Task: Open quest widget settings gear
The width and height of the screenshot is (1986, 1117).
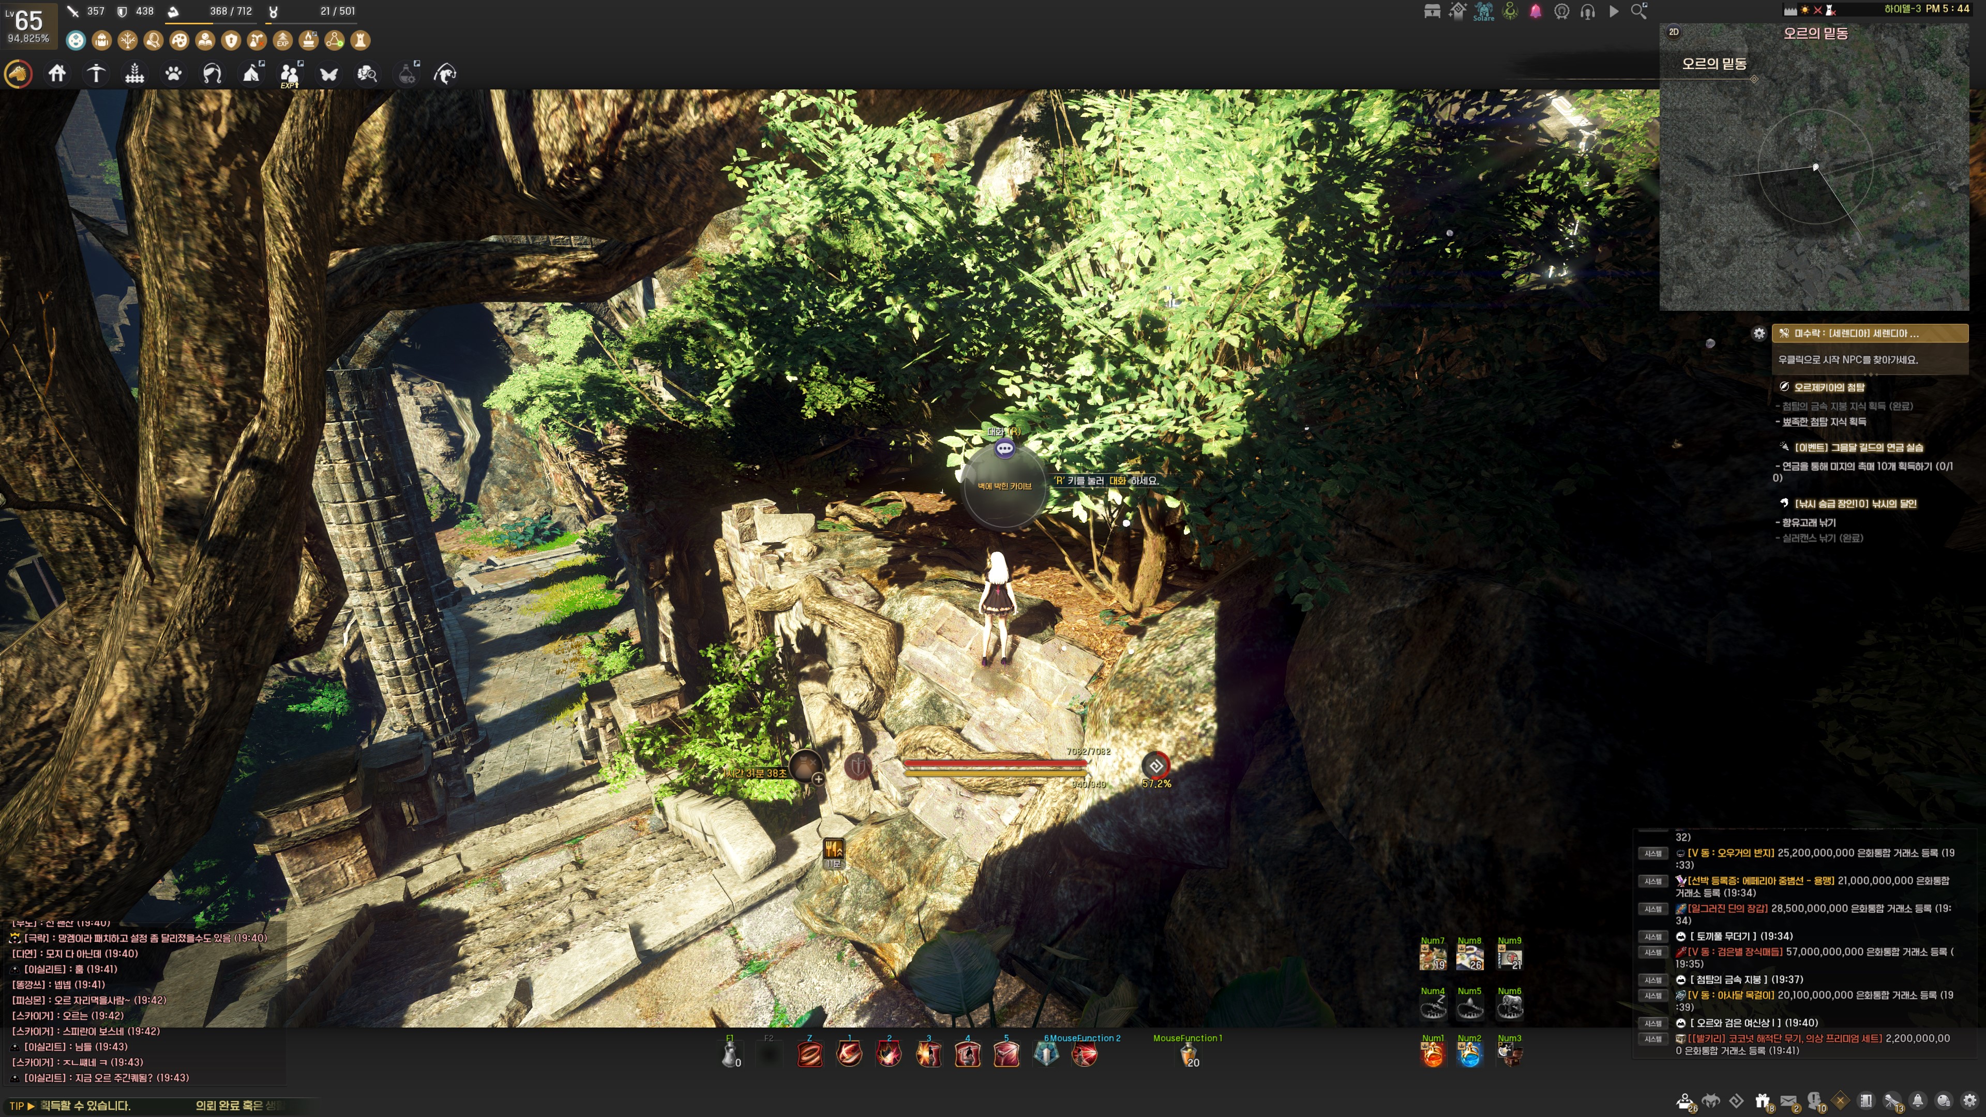Action: point(1758,333)
